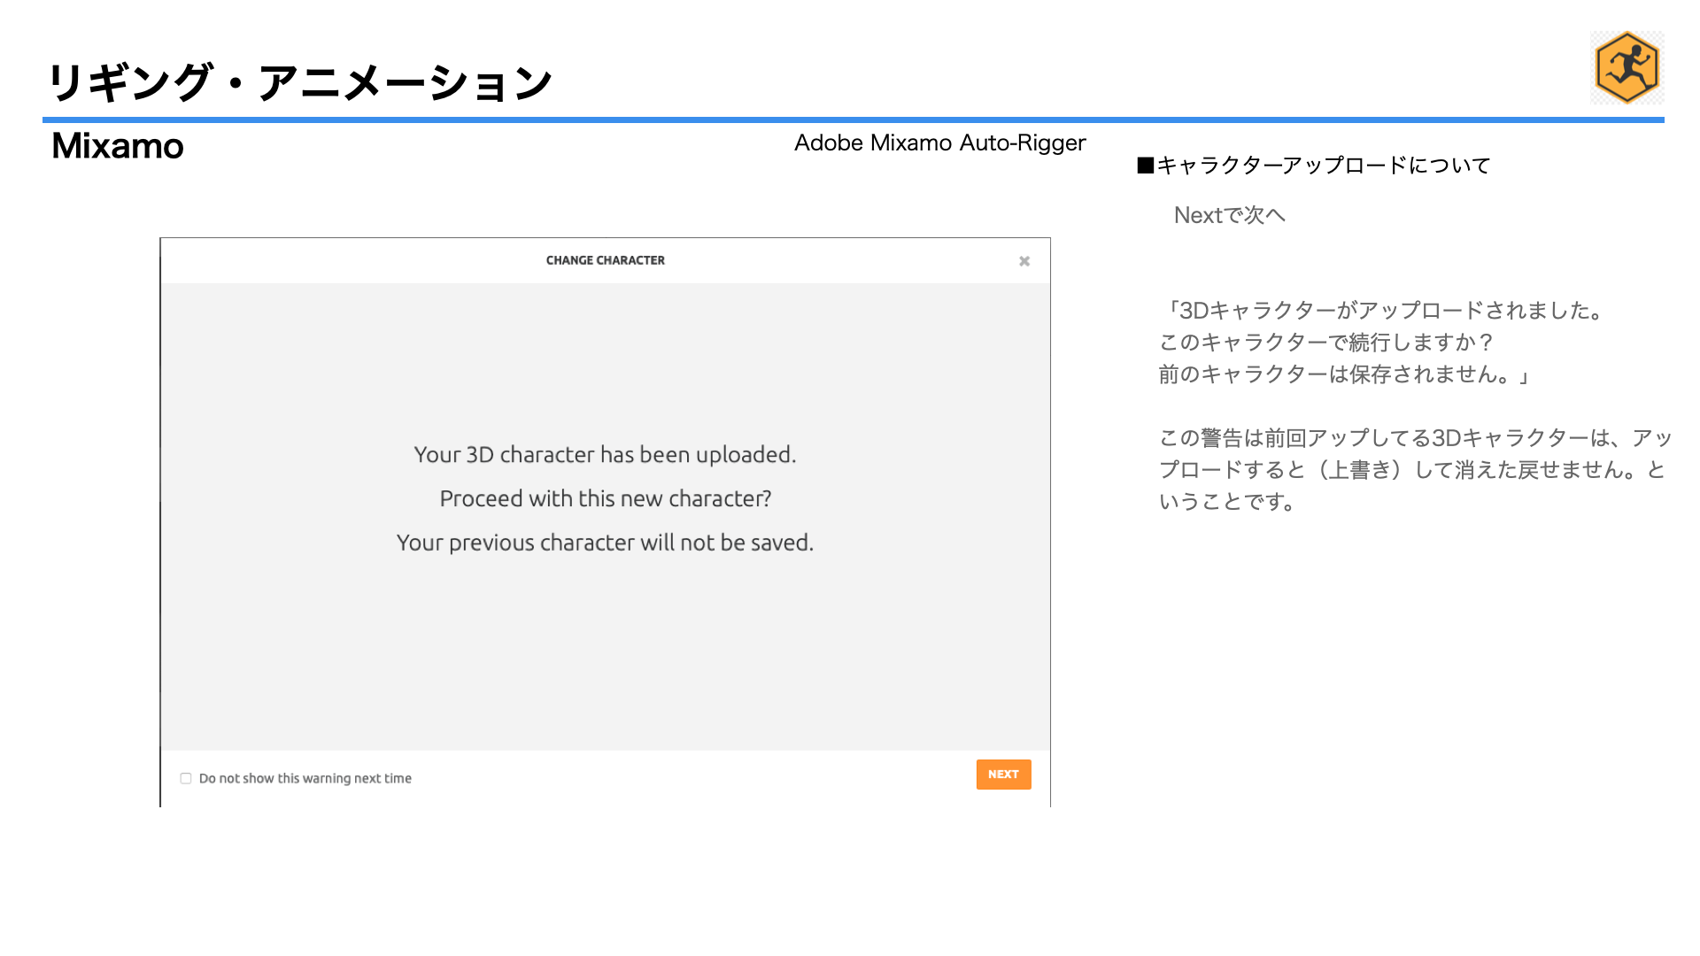The image size is (1700, 956).
Task: Click the '■キャラクターアップロードについて' heading
Action: [x=1314, y=166]
